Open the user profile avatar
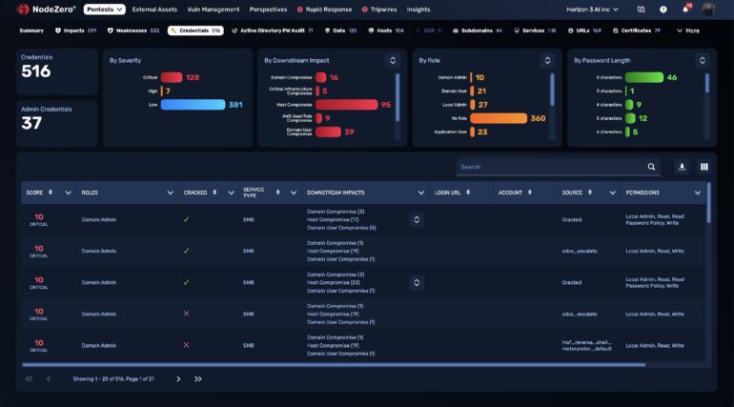 (x=708, y=9)
